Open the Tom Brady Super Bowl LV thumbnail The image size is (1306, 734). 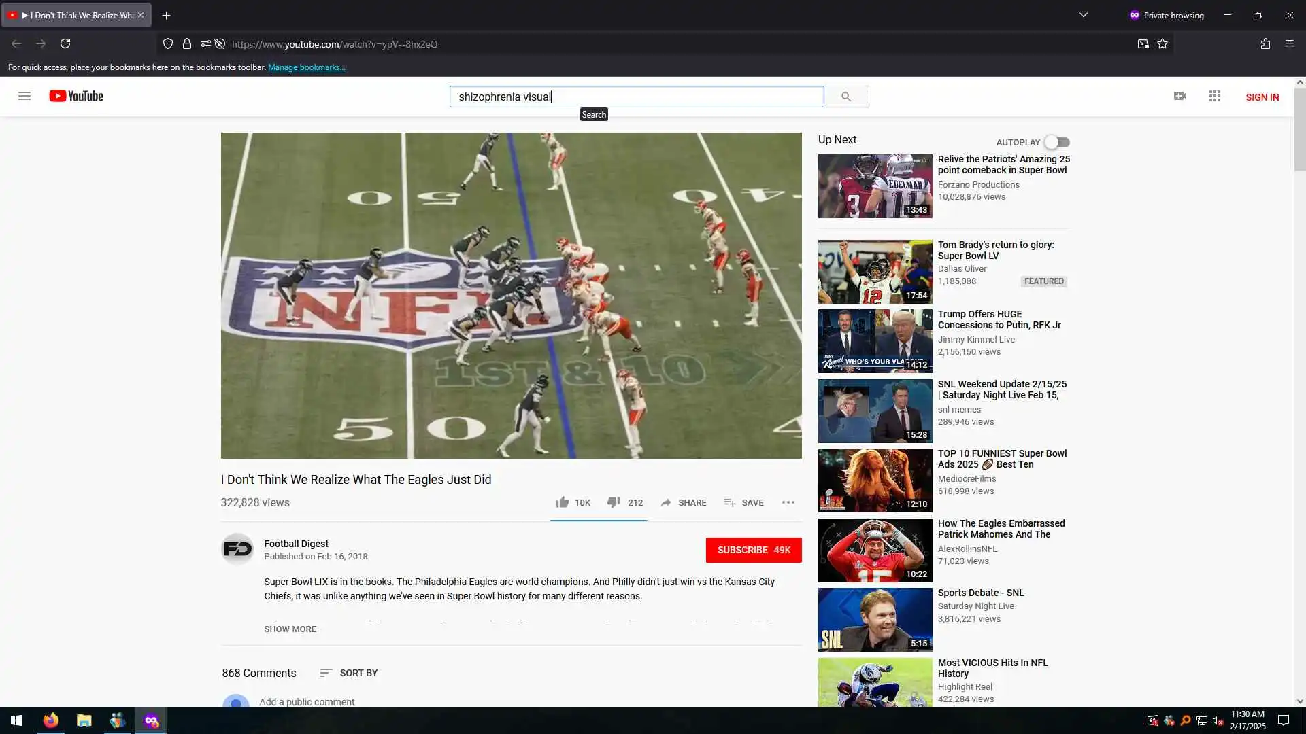click(875, 271)
